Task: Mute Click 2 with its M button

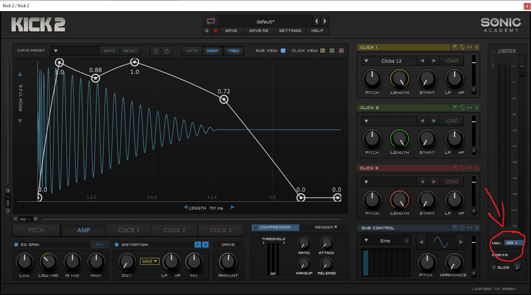Action: point(469,108)
